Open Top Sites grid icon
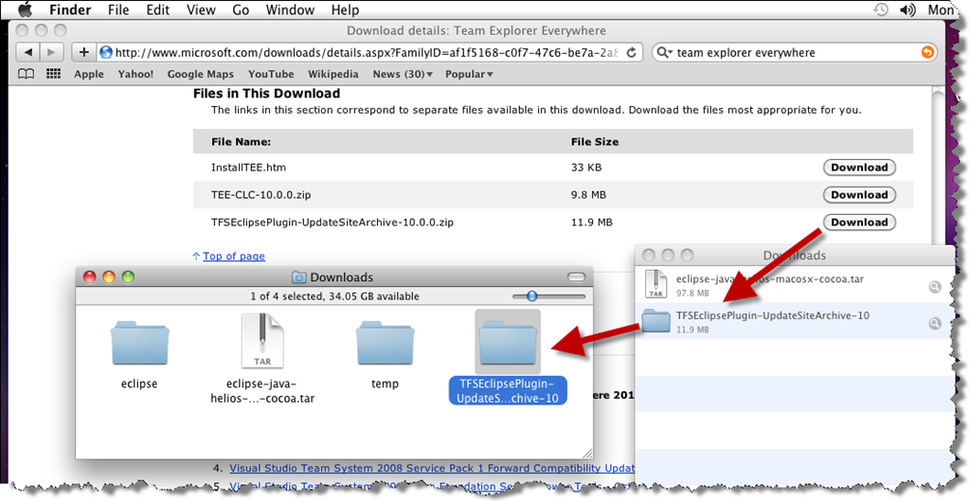 pyautogui.click(x=54, y=74)
